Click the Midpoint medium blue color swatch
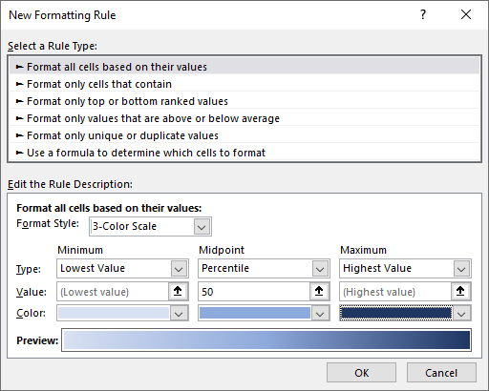 (255, 313)
